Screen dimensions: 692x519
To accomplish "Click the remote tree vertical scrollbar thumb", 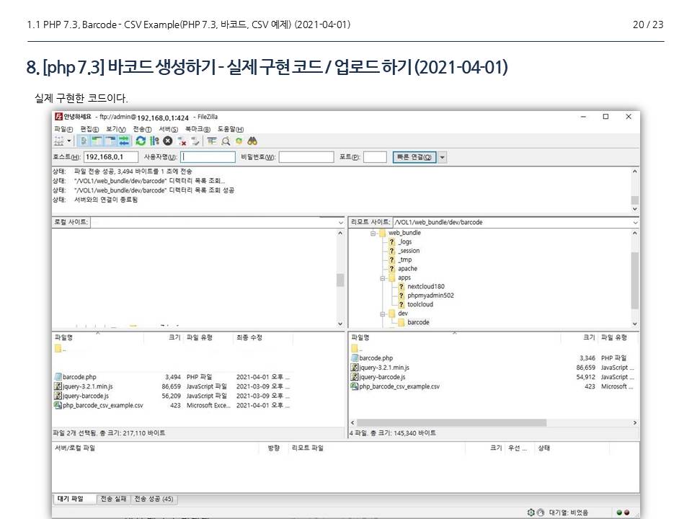I will 634,280.
